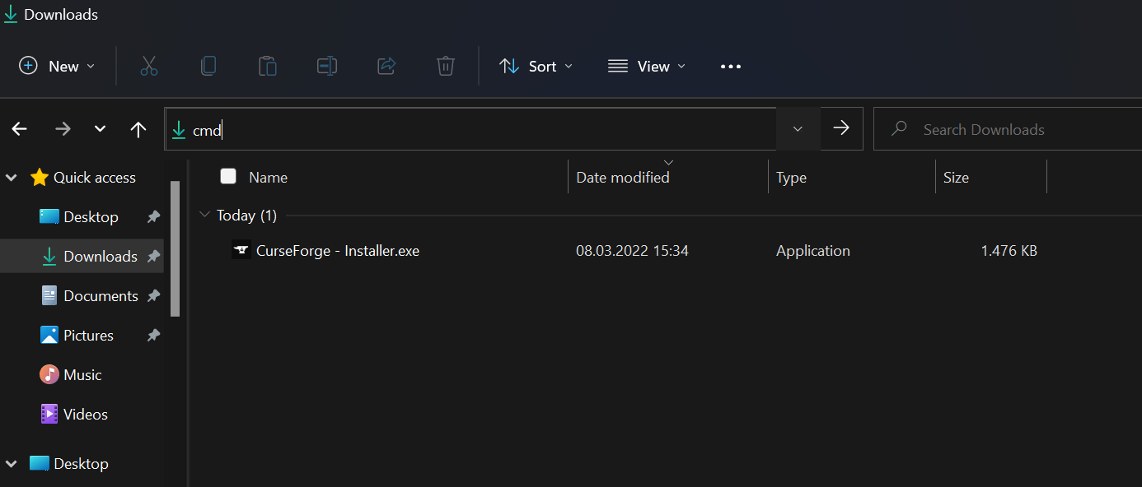
Task: Click the up-one-level arrow in navigation bar
Action: point(138,128)
